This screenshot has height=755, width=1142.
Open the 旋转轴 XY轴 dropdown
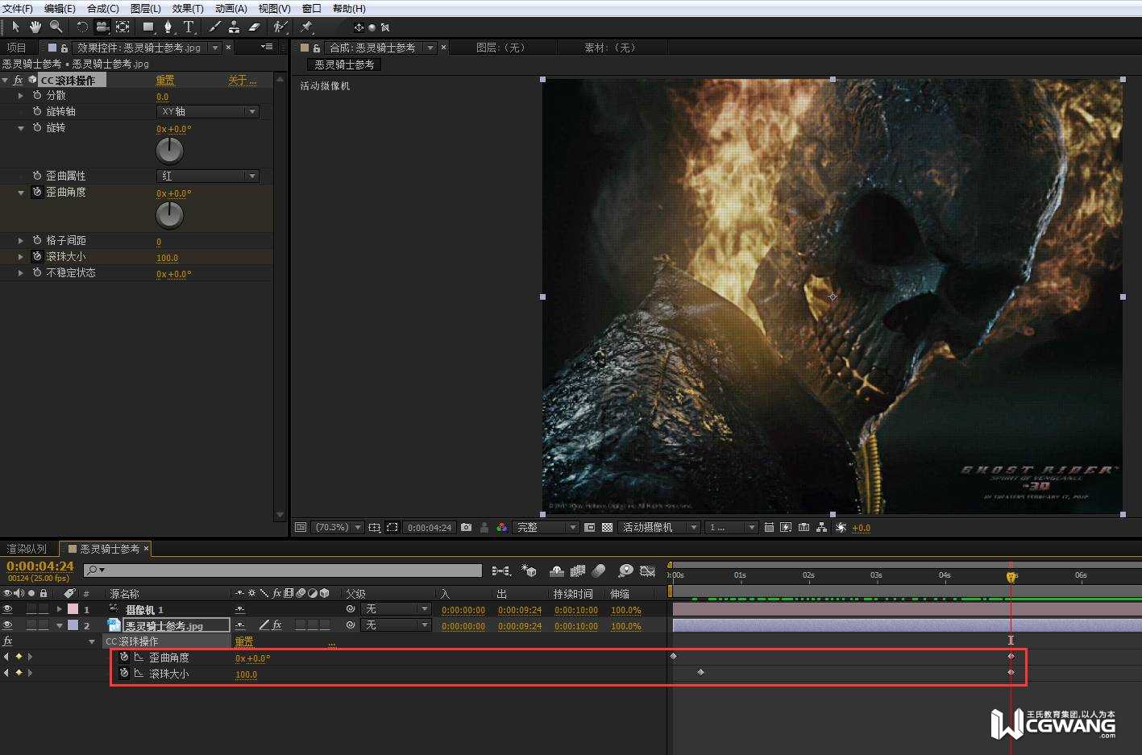point(207,111)
